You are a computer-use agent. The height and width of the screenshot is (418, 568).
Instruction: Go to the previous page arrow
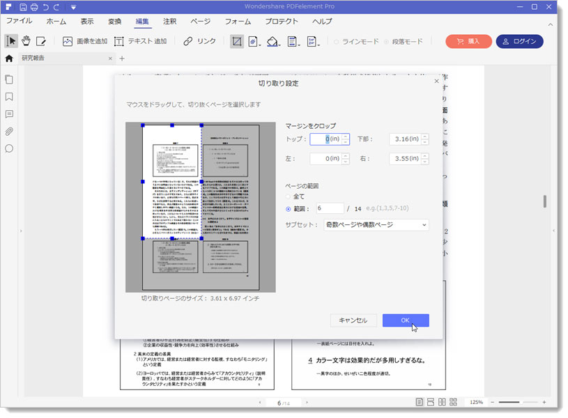[260, 403]
